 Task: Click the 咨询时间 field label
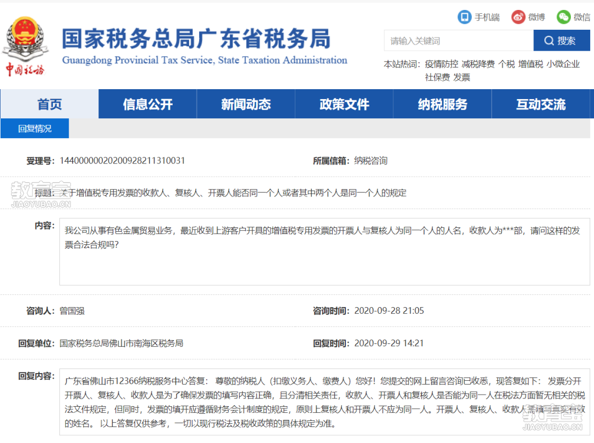pyautogui.click(x=331, y=311)
